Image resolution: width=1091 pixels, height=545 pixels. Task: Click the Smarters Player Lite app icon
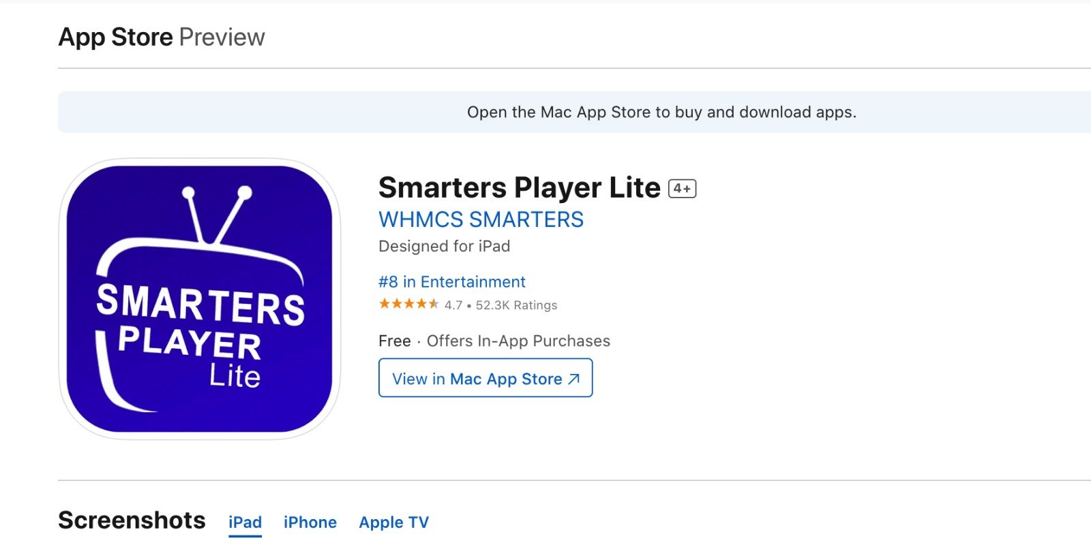(x=200, y=299)
